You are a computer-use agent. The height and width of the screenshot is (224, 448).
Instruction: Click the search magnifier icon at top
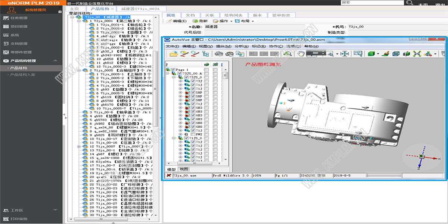(410, 3)
